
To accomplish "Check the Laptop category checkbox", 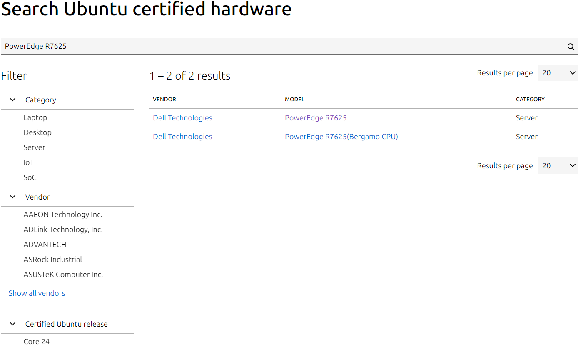I will tap(12, 117).
